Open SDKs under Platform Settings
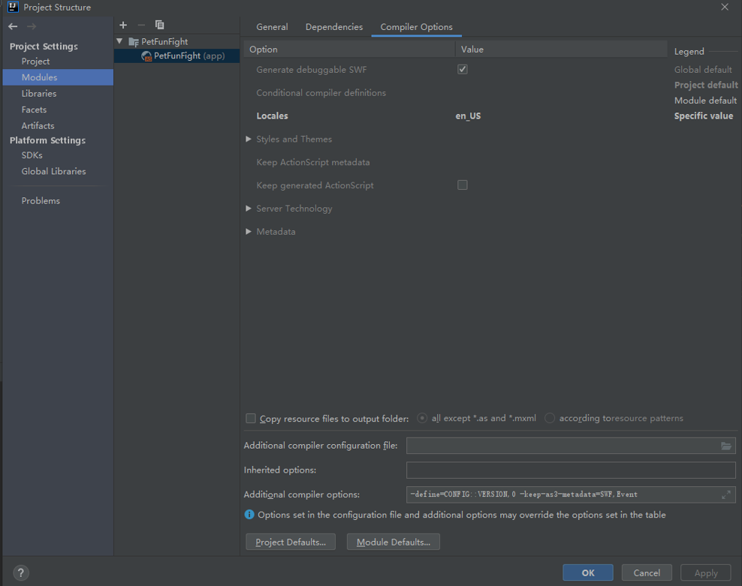 pos(32,155)
